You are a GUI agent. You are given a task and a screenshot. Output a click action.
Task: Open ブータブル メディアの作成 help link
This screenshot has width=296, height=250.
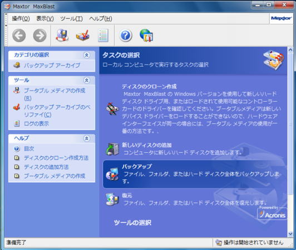tap(55, 176)
